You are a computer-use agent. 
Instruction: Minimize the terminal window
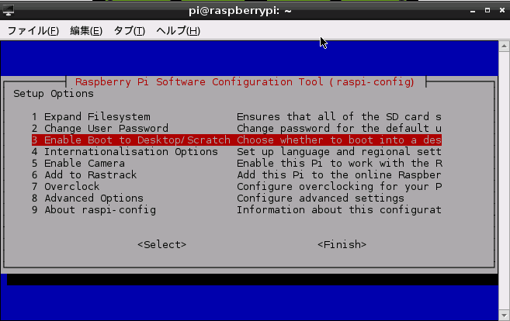coord(473,11)
